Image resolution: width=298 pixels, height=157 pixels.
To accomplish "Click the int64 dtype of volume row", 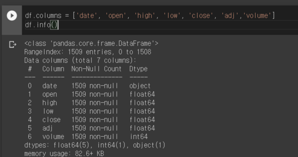I will tap(139, 136).
